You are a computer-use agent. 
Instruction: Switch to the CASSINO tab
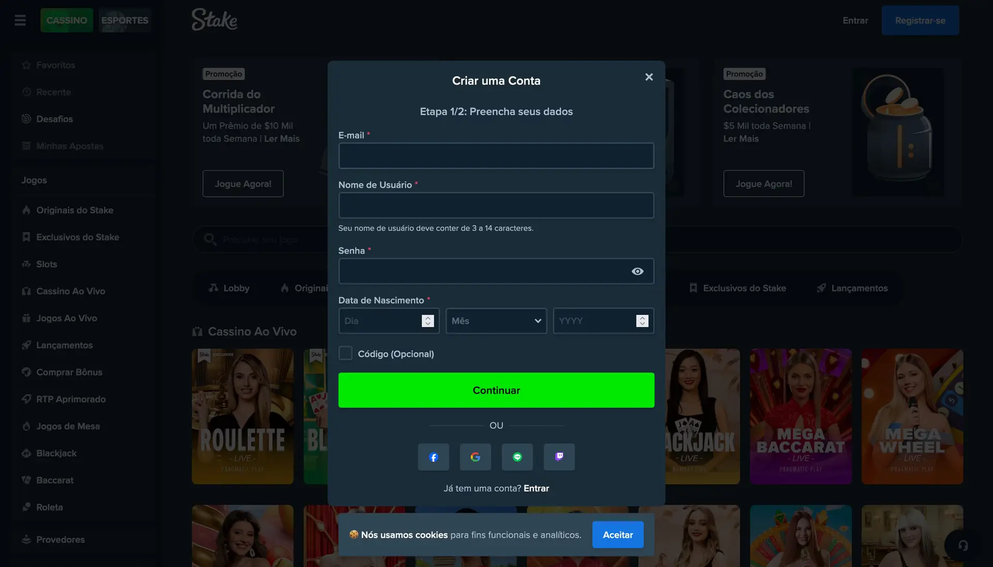(67, 20)
